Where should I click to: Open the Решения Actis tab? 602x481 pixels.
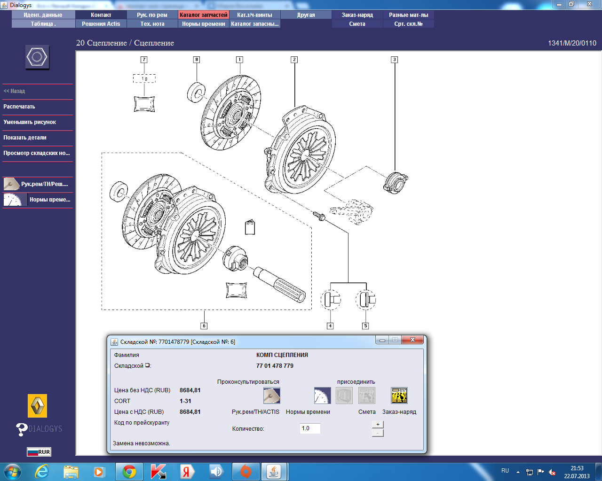(x=101, y=24)
